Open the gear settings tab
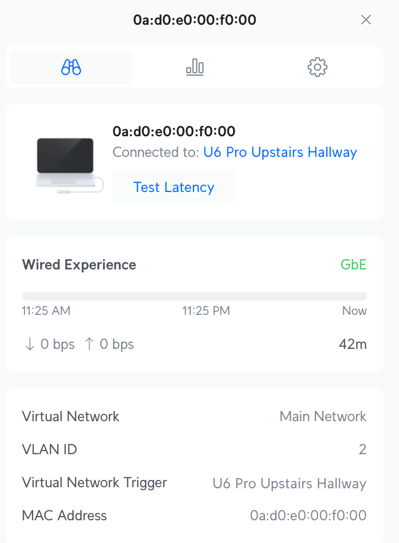The width and height of the screenshot is (399, 543). tap(318, 67)
